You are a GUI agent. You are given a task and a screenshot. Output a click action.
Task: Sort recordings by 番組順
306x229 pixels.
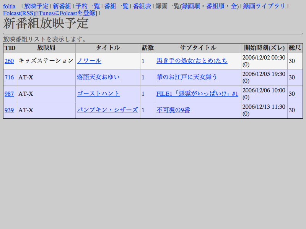pos(215,6)
